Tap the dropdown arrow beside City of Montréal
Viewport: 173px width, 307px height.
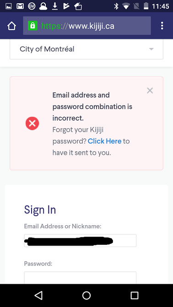point(151,49)
